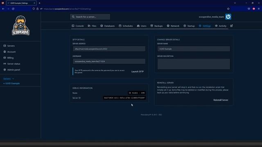Click the SFTP username field
Image resolution: width=262 pixels, height=147 pixels.
(x=109, y=61)
